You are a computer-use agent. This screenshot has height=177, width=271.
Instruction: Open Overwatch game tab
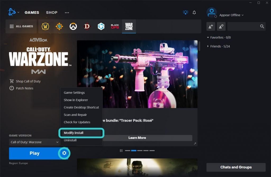pos(73,26)
